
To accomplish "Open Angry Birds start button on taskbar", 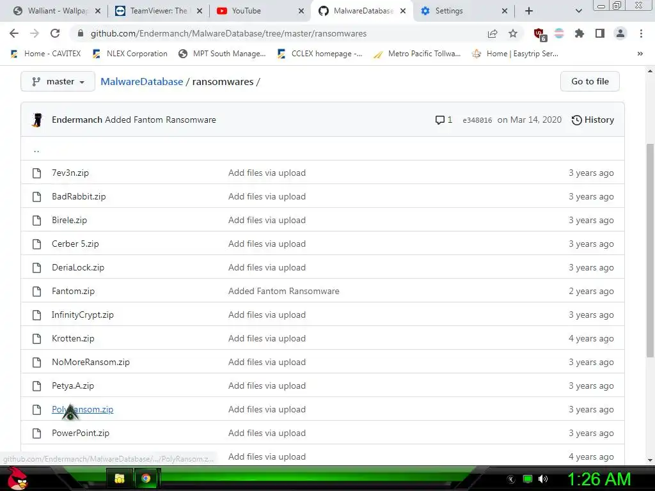I will 17,478.
